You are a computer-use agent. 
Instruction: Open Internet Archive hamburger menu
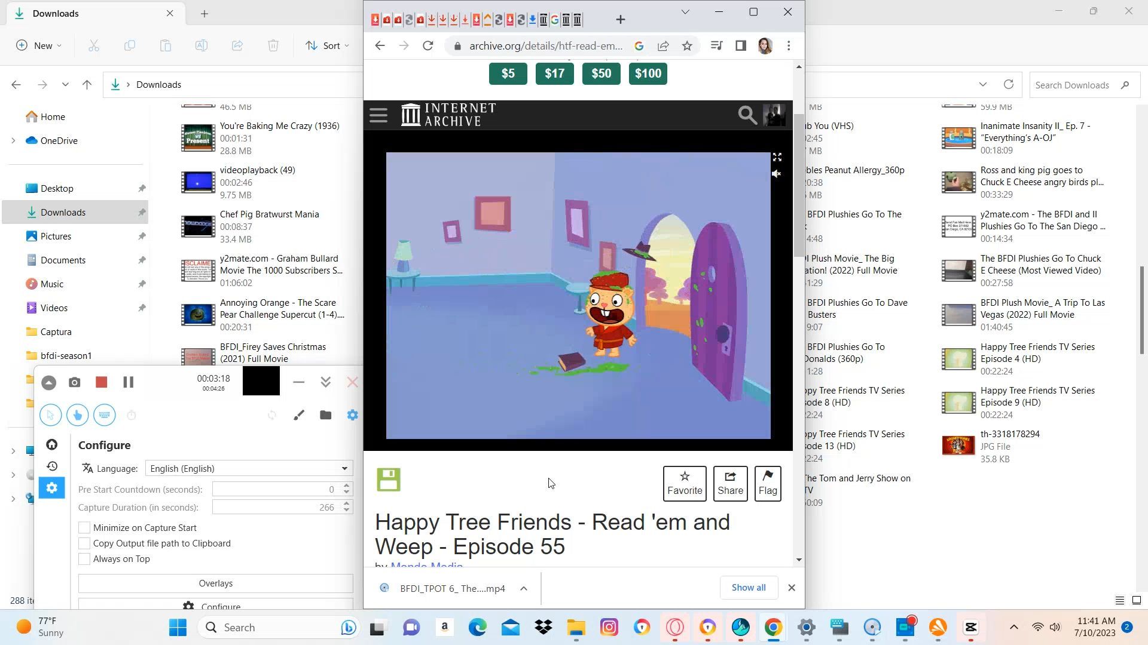pos(378,115)
